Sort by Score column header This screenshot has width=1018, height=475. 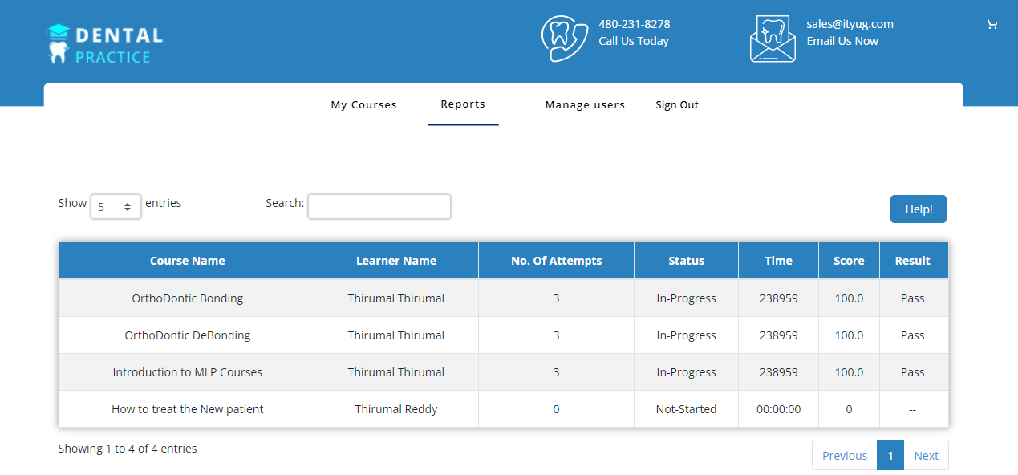click(x=849, y=261)
